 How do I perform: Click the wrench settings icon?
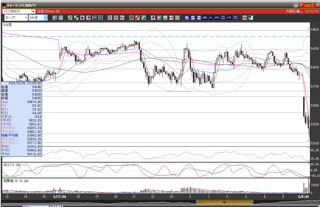(137, 18)
